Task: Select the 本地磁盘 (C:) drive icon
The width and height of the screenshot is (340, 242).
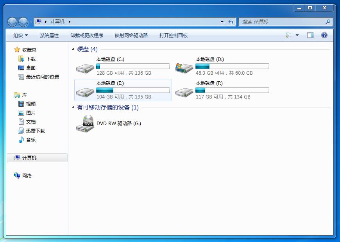Action: pyautogui.click(x=85, y=68)
